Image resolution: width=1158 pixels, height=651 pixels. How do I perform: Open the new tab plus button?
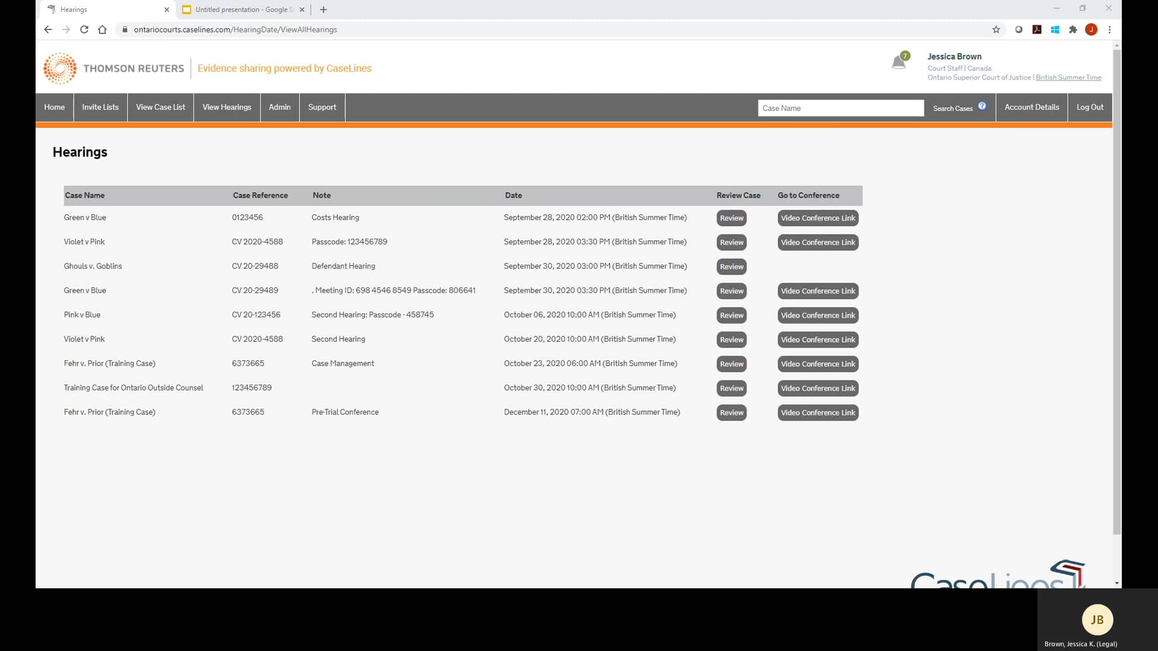pyautogui.click(x=323, y=10)
